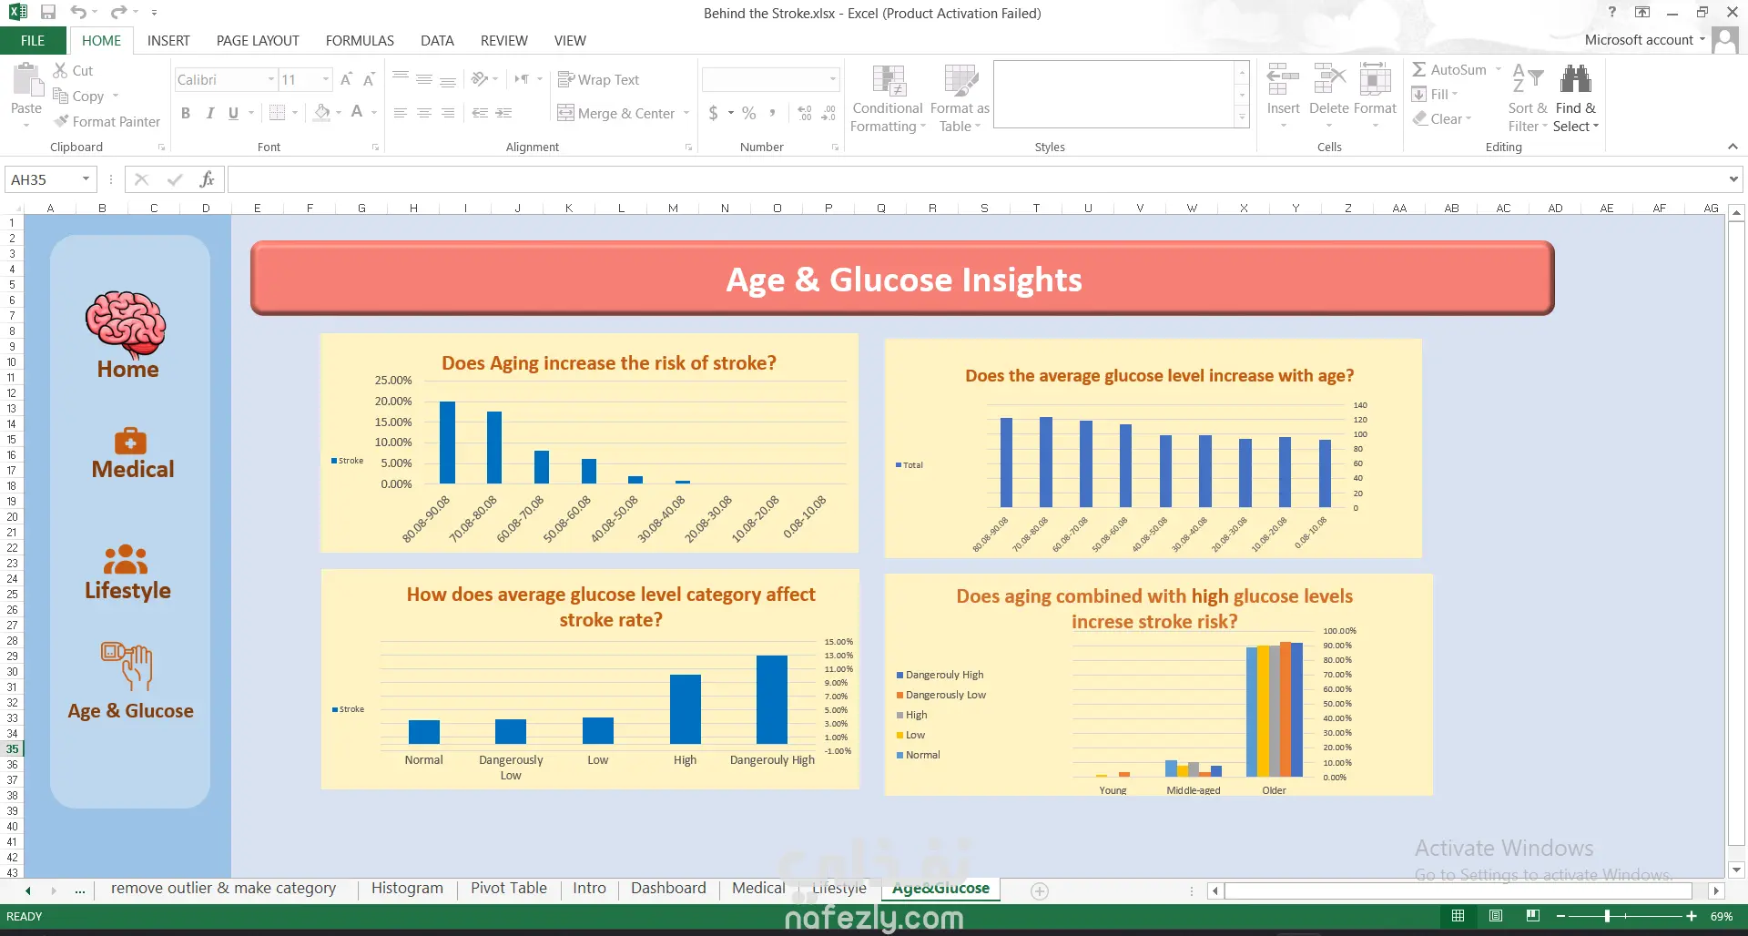The image size is (1748, 936).
Task: Click the AutoSum sigma icon
Action: click(1418, 70)
